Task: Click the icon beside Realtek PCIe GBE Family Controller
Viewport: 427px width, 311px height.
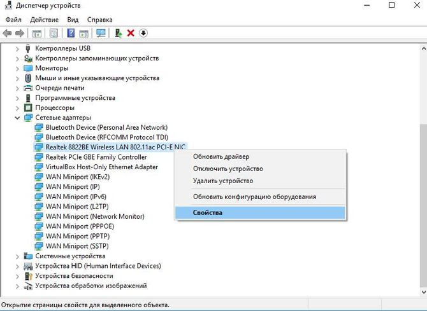Action: tap(39, 157)
